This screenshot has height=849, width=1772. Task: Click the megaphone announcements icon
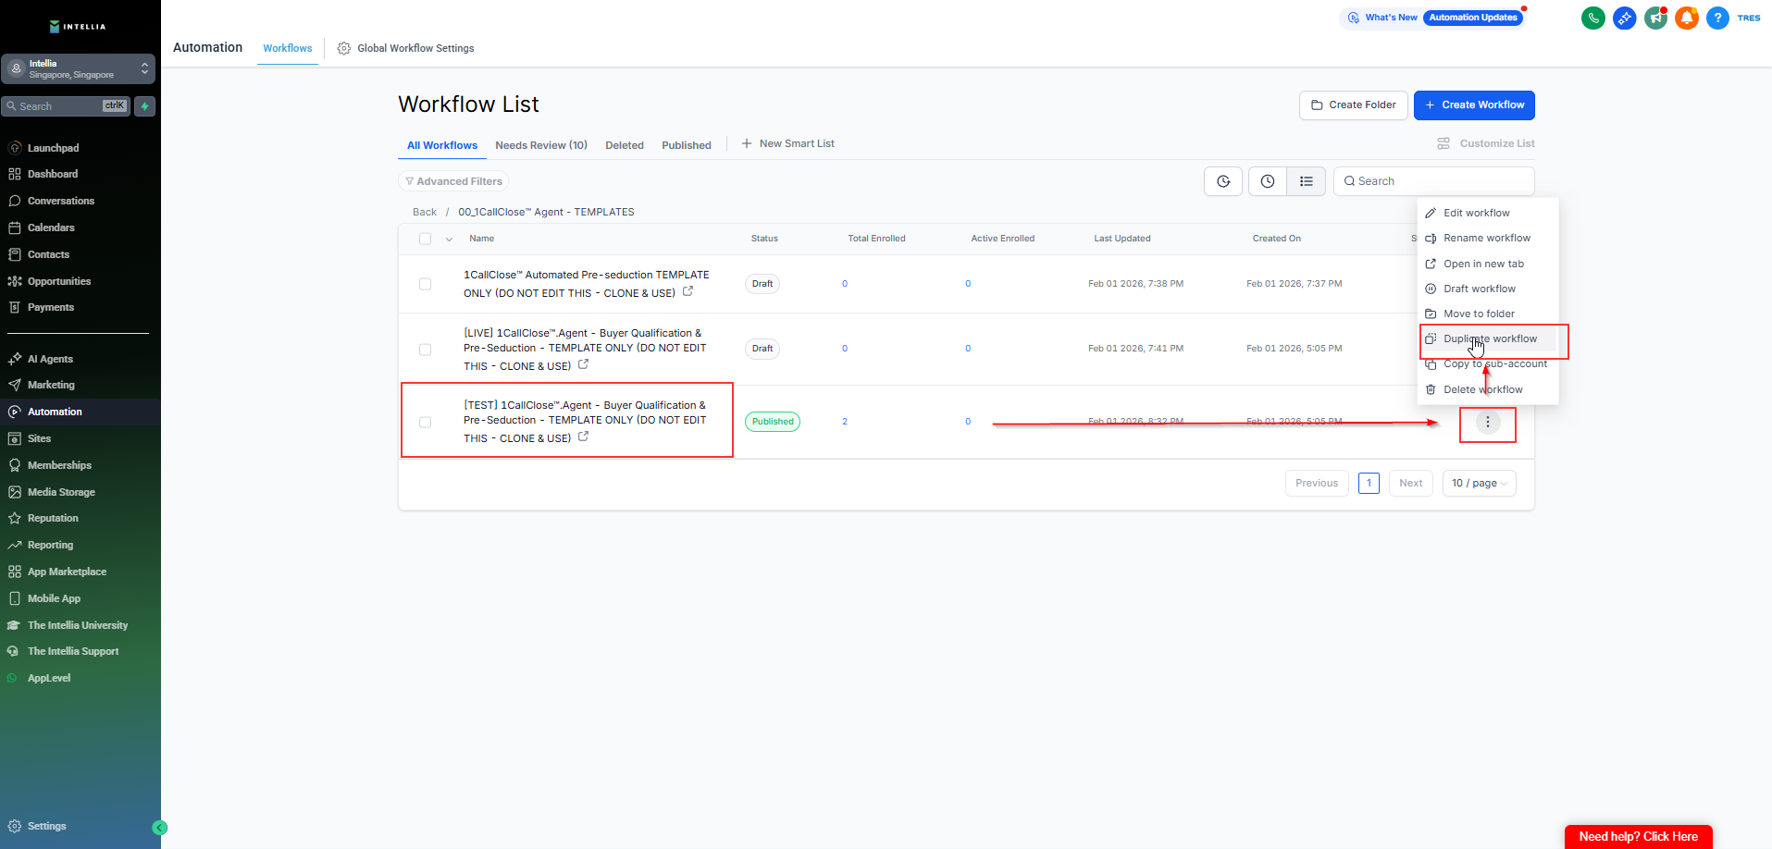pyautogui.click(x=1655, y=18)
